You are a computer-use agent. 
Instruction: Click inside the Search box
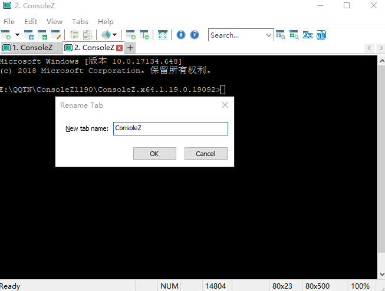(x=236, y=35)
